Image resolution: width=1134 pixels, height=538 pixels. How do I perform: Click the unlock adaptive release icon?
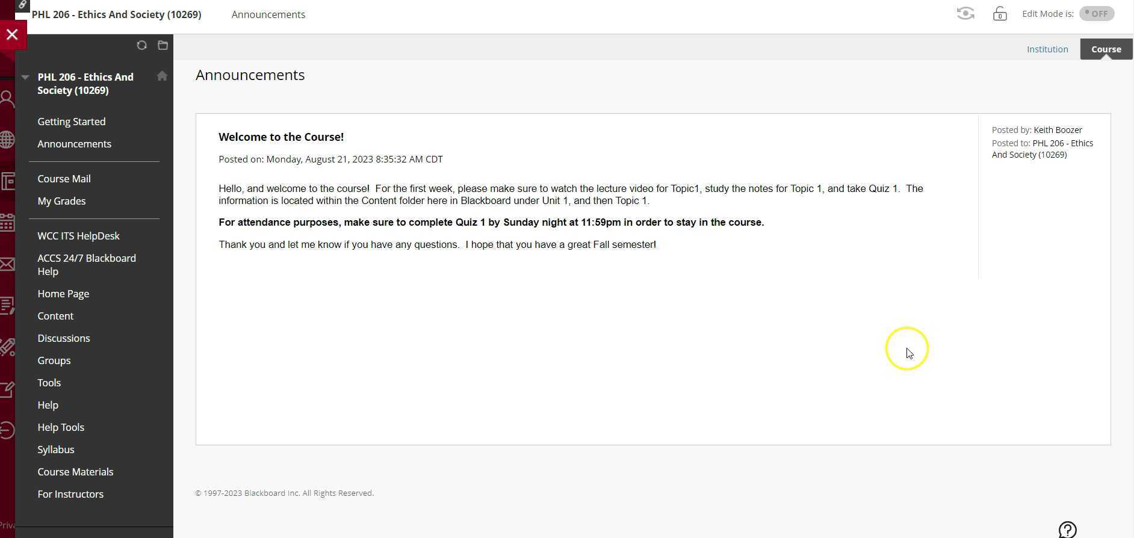[1000, 14]
